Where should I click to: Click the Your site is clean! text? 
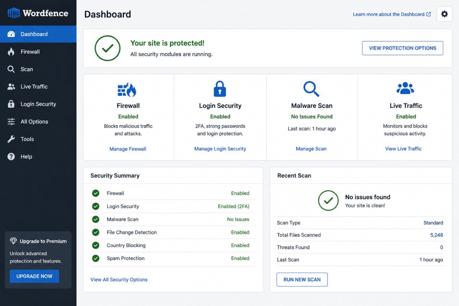365,206
